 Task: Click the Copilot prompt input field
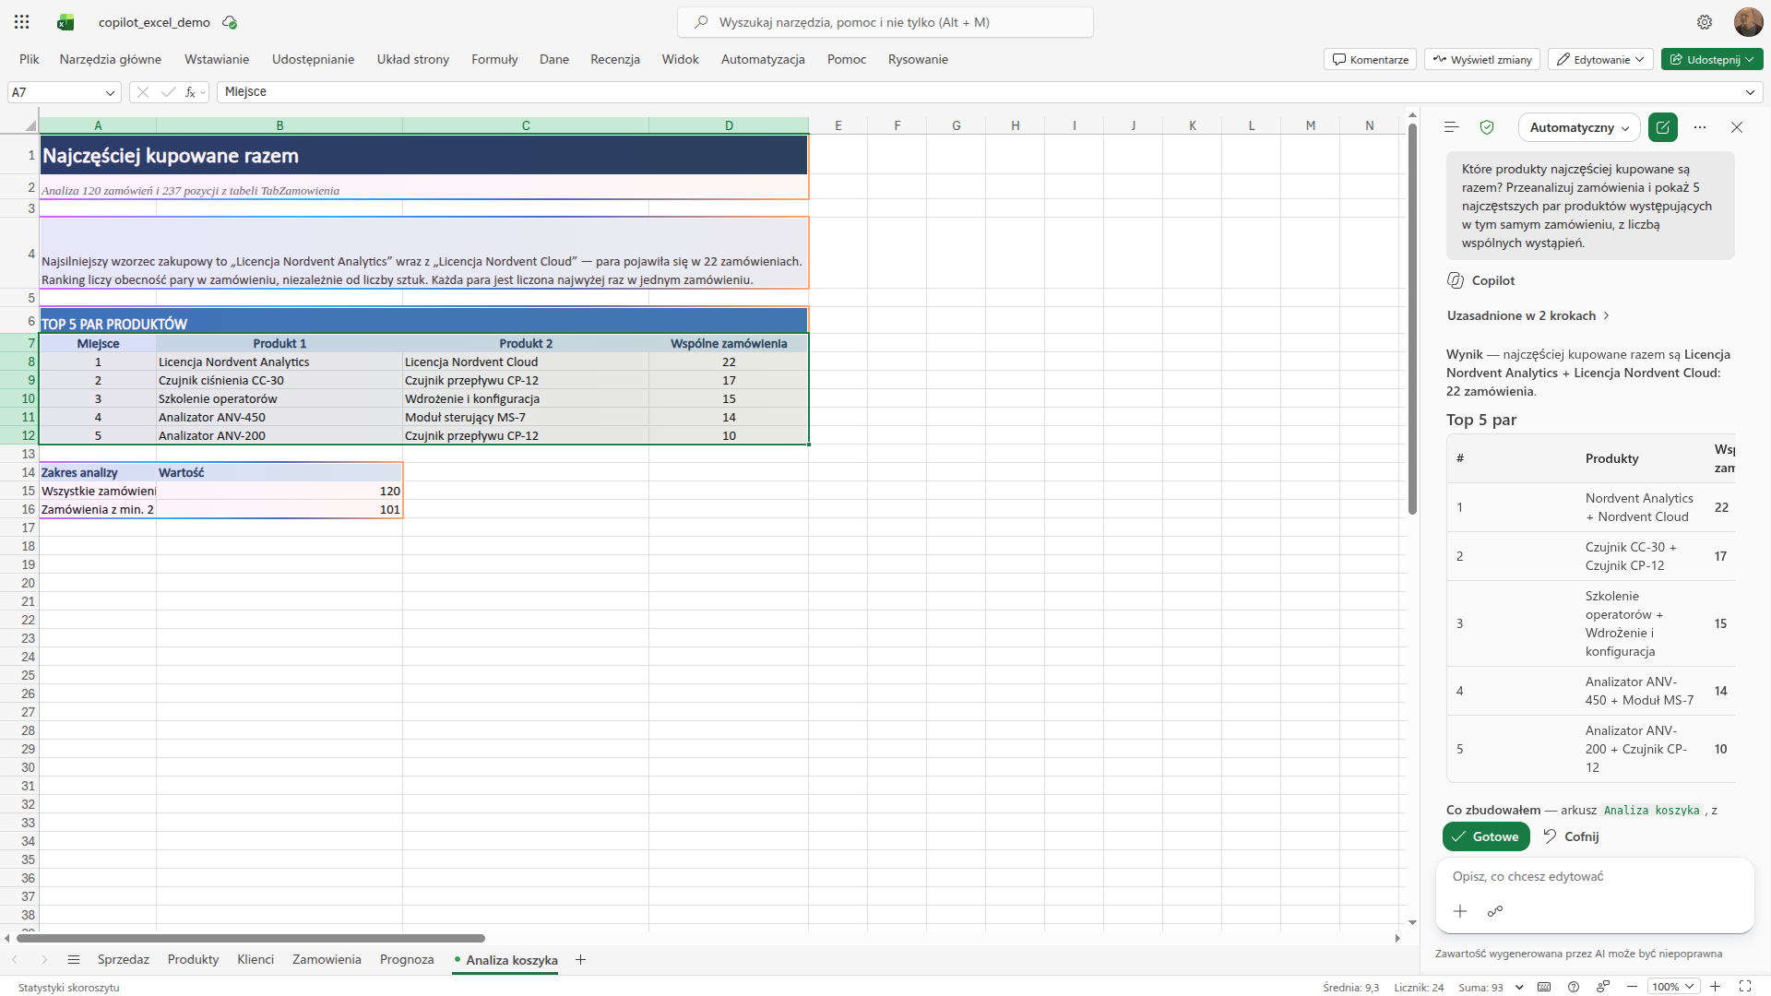(1594, 877)
